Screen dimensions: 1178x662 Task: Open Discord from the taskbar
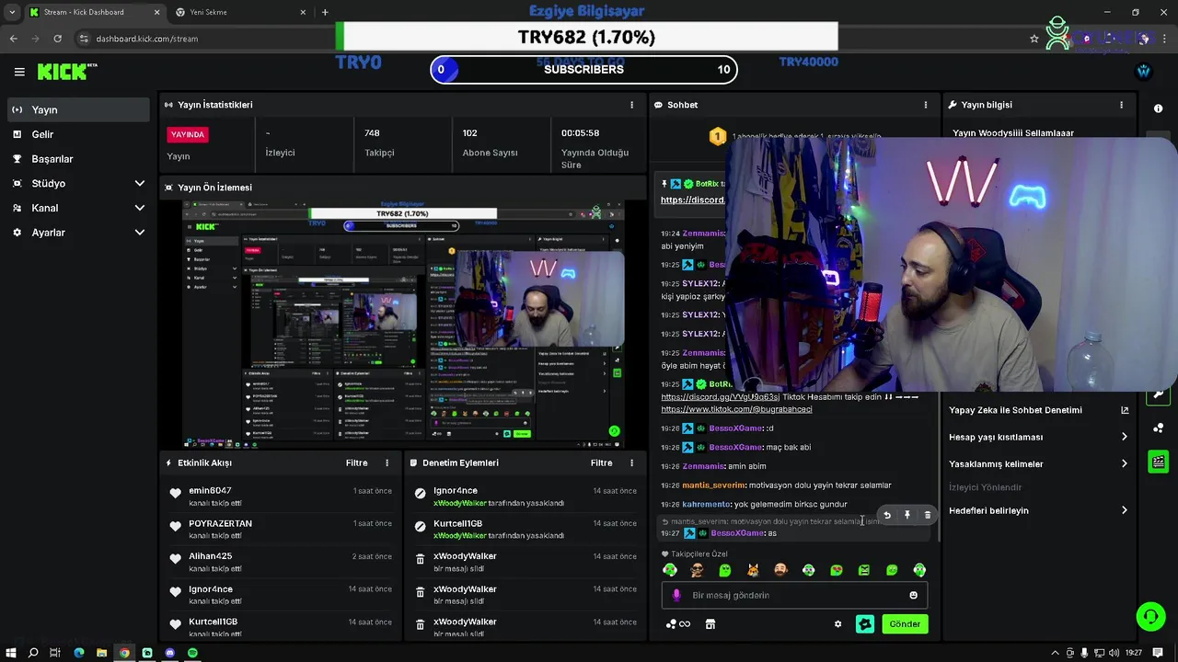pyautogui.click(x=169, y=653)
